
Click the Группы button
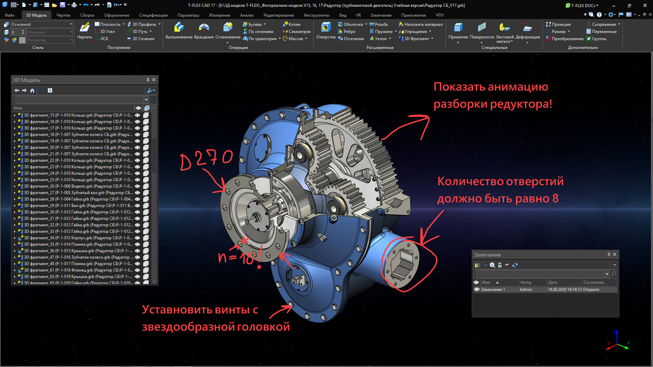[596, 38]
